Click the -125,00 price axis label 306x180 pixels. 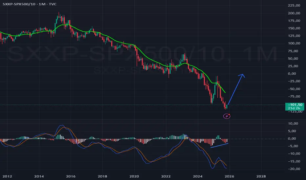[295, 112]
